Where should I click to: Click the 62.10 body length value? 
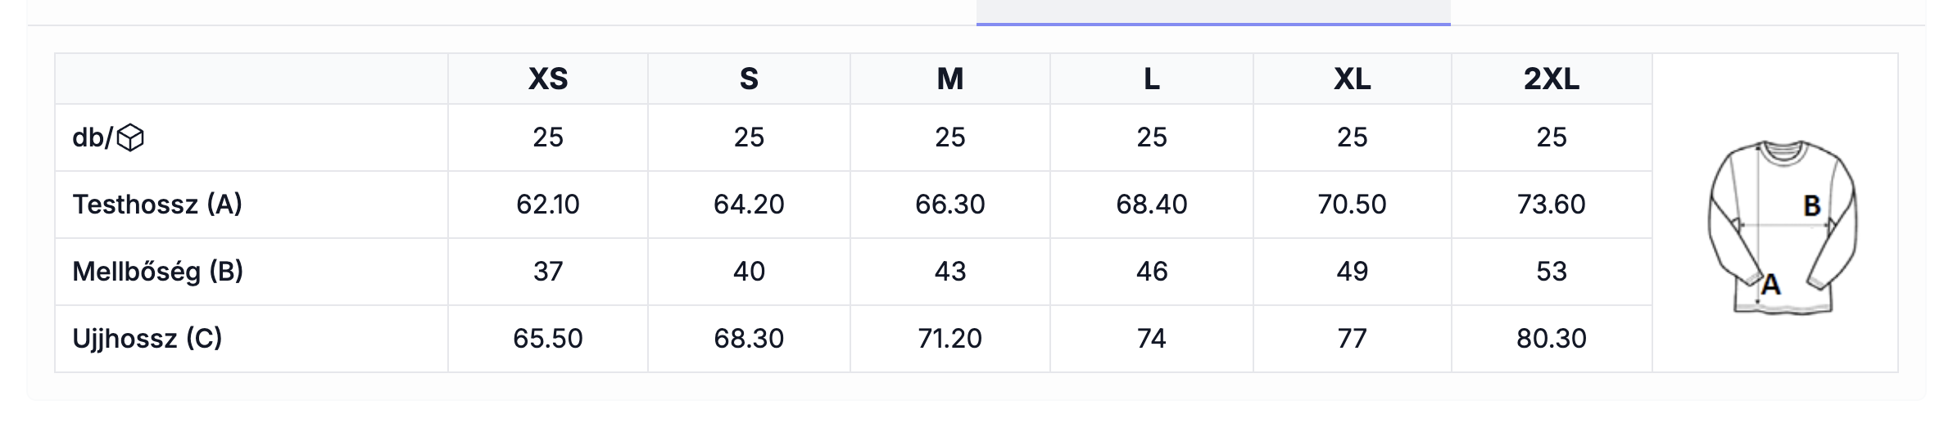coord(548,204)
